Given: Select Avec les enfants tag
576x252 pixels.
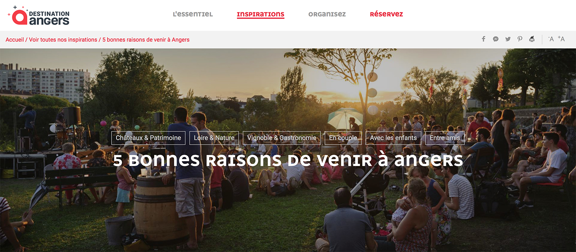Looking at the screenshot, I should [393, 138].
